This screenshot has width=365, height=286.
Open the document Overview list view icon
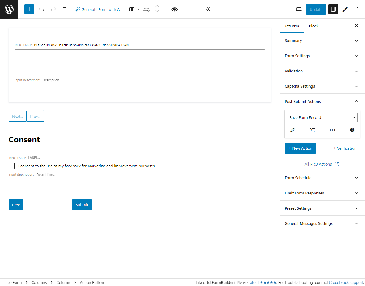[66, 9]
